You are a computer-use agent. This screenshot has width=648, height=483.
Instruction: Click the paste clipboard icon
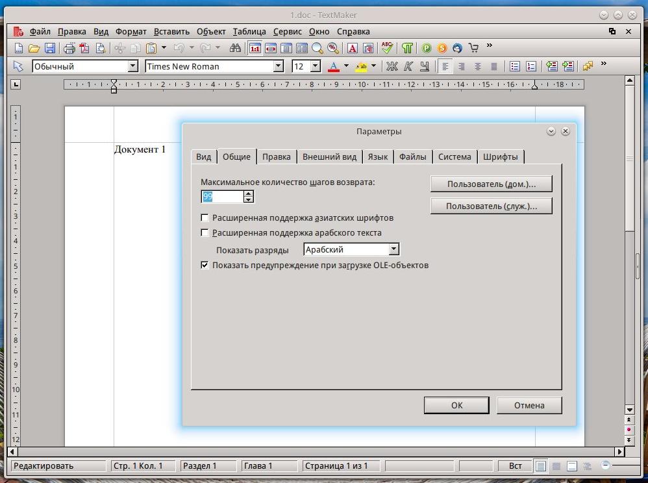151,48
